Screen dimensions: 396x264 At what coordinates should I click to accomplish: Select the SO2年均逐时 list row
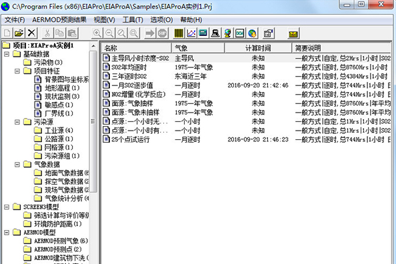coord(246,67)
